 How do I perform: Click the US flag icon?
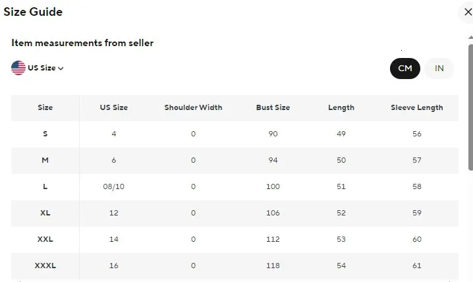pyautogui.click(x=18, y=68)
